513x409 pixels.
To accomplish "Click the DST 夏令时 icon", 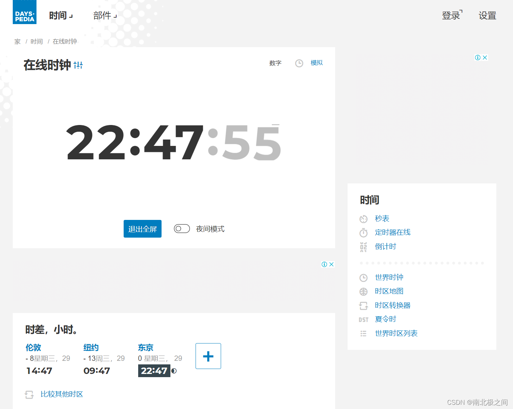I will coord(363,319).
